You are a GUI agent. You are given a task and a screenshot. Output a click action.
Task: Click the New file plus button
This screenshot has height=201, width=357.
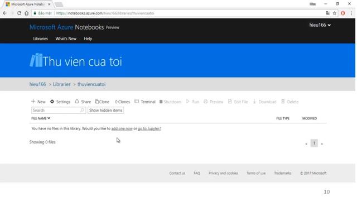(x=38, y=102)
